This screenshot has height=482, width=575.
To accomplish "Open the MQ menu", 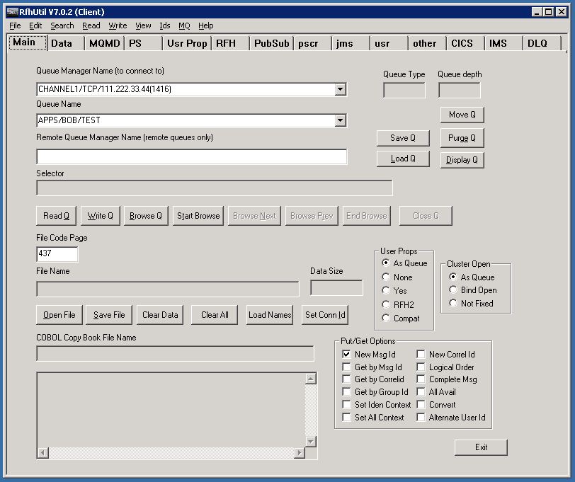I will click(x=183, y=25).
